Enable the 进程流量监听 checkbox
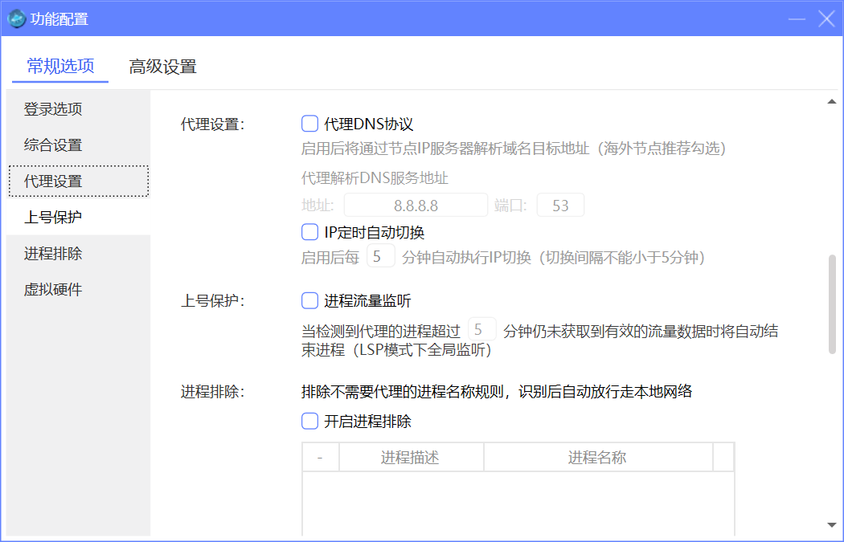Screen dimensions: 844x542 pyautogui.click(x=309, y=301)
